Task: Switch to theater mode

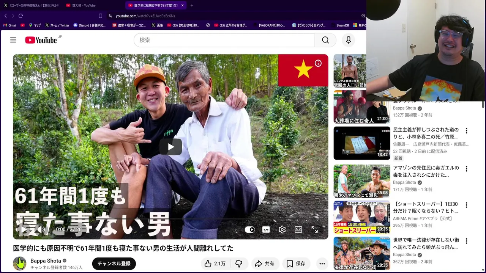Action: coord(298,229)
